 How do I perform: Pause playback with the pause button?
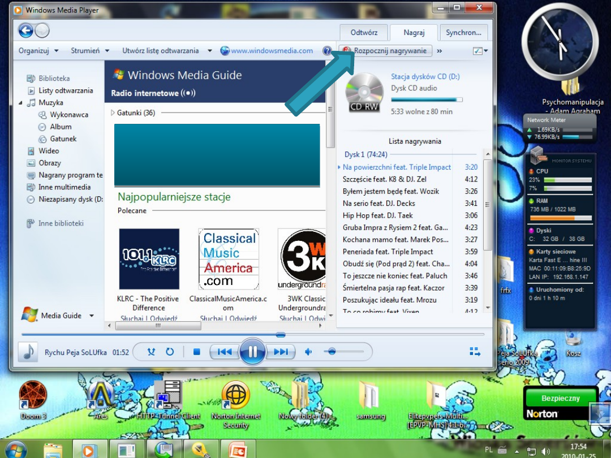[253, 351]
